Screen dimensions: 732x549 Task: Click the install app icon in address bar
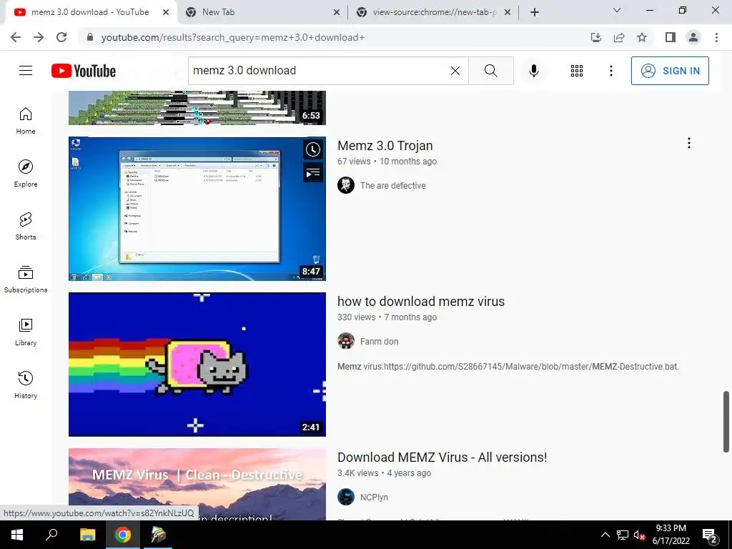(595, 37)
